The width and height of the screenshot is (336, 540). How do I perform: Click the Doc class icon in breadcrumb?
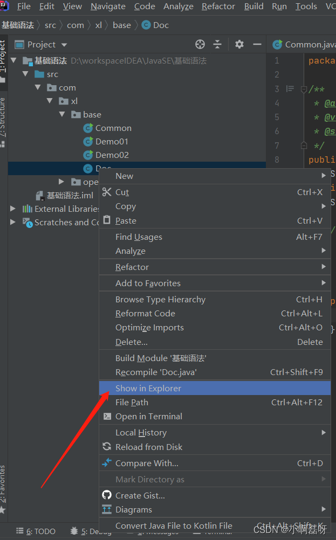tap(146, 25)
